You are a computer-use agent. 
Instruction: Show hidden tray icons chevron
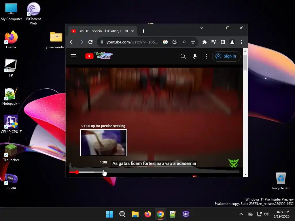point(241,214)
